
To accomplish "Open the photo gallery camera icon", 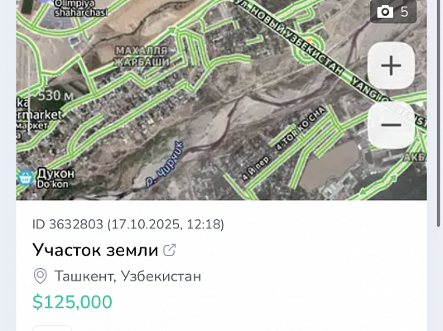I will coord(385,12).
